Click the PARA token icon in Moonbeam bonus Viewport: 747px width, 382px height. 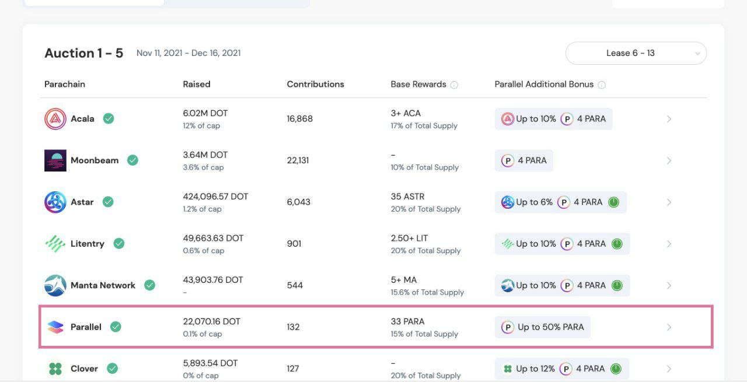coord(507,160)
